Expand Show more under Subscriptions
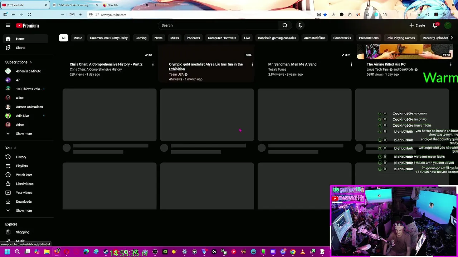The height and width of the screenshot is (257, 458). tap(24, 133)
